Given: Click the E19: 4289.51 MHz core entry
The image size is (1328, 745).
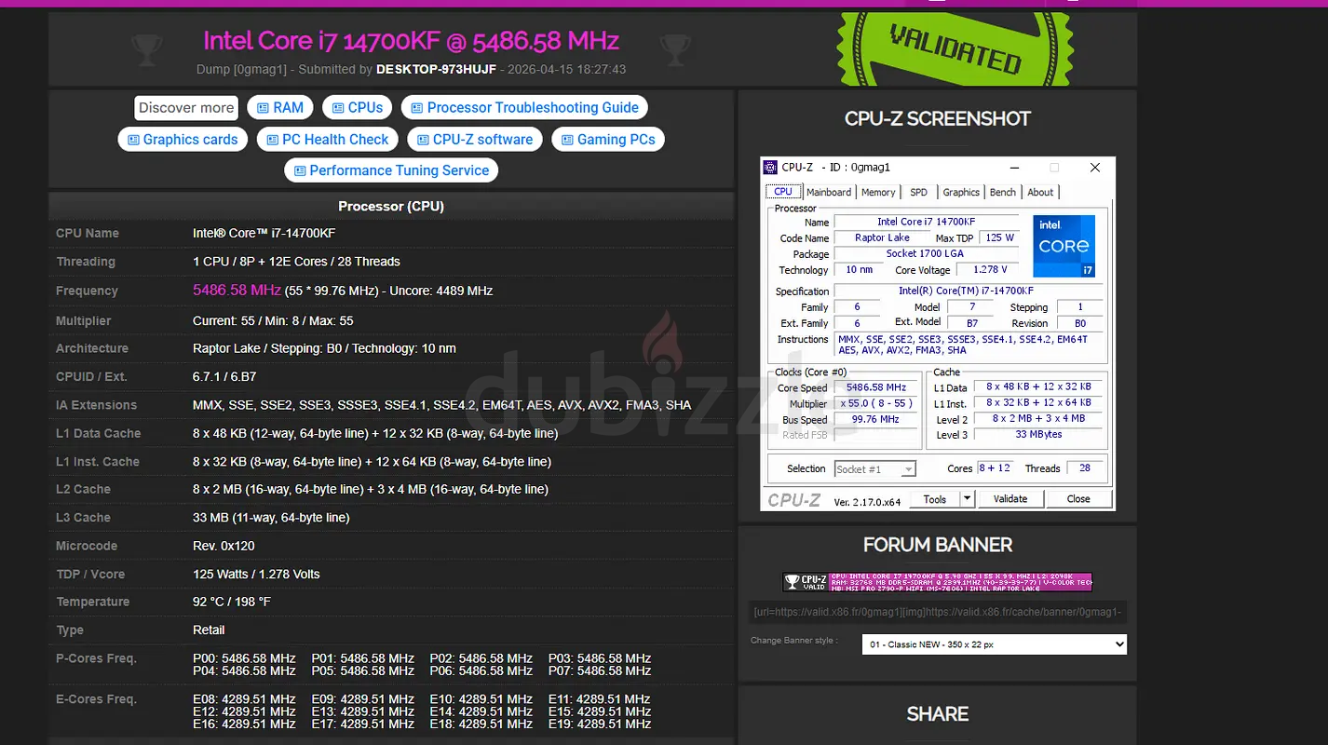Looking at the screenshot, I should pos(600,724).
